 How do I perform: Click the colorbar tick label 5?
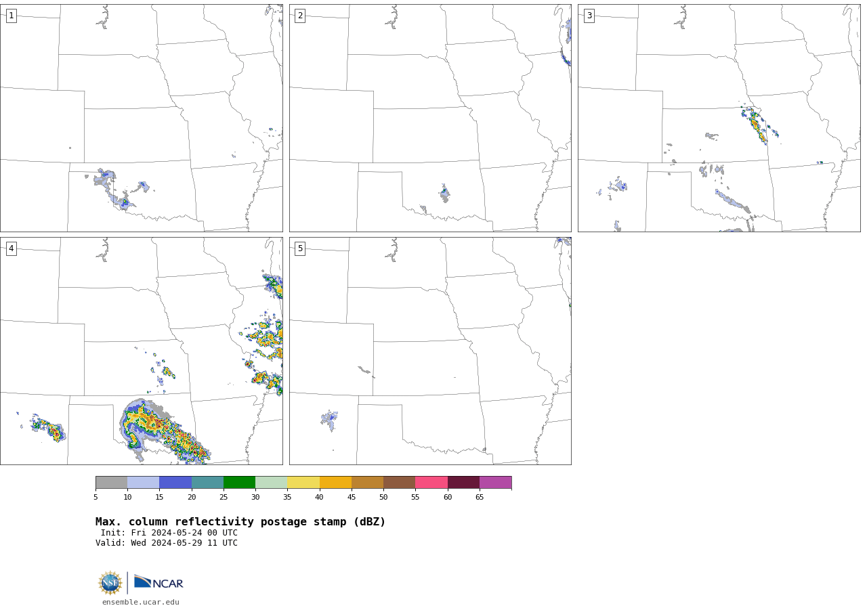(x=96, y=498)
